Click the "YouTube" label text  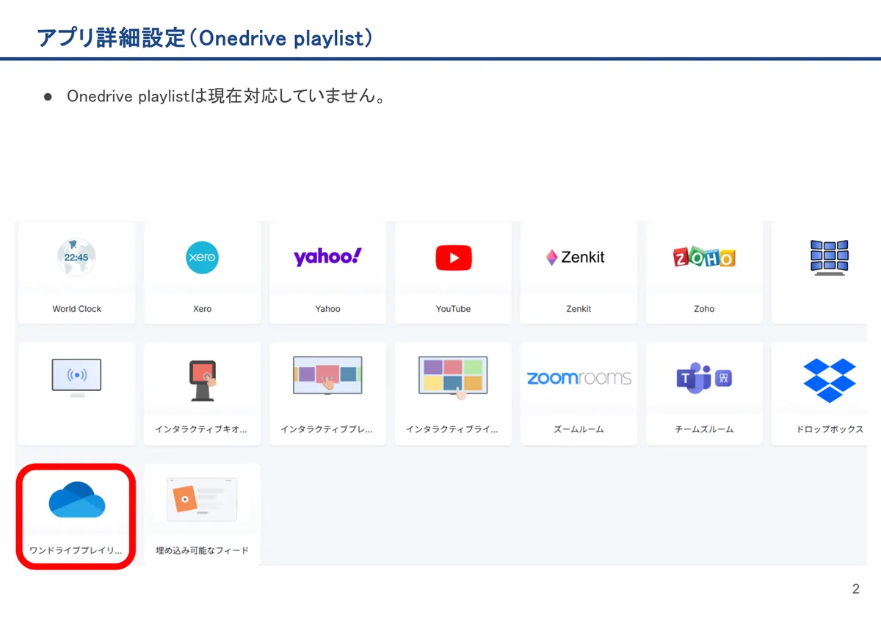(x=453, y=309)
